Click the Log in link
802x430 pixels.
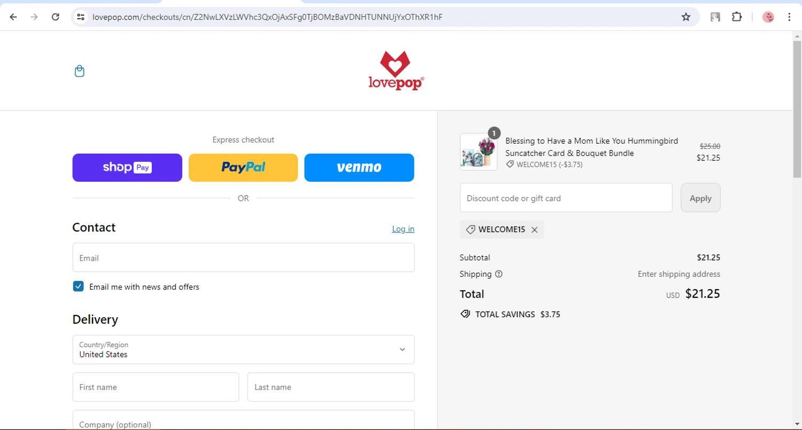click(403, 229)
